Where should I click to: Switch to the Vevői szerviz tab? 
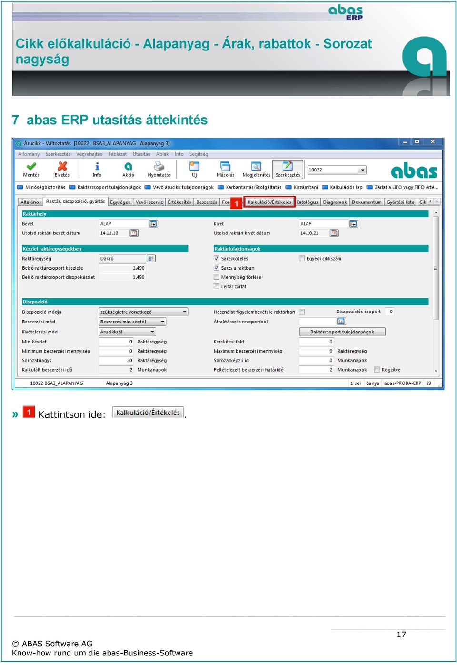click(149, 202)
